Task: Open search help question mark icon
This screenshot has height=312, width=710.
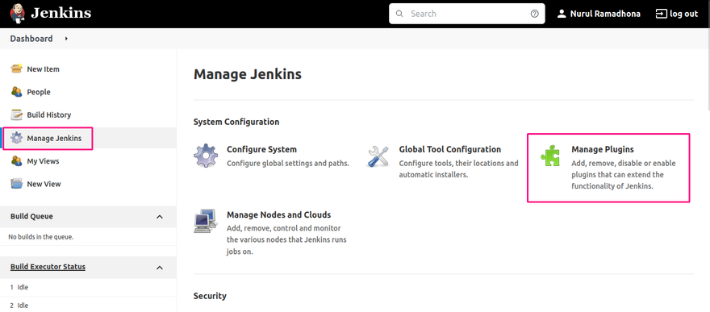Action: [x=535, y=14]
